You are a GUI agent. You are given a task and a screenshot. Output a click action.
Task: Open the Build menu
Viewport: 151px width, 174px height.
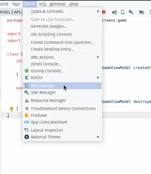4,4
